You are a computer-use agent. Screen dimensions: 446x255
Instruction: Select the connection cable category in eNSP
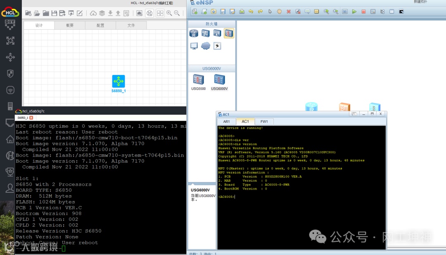pos(217,46)
